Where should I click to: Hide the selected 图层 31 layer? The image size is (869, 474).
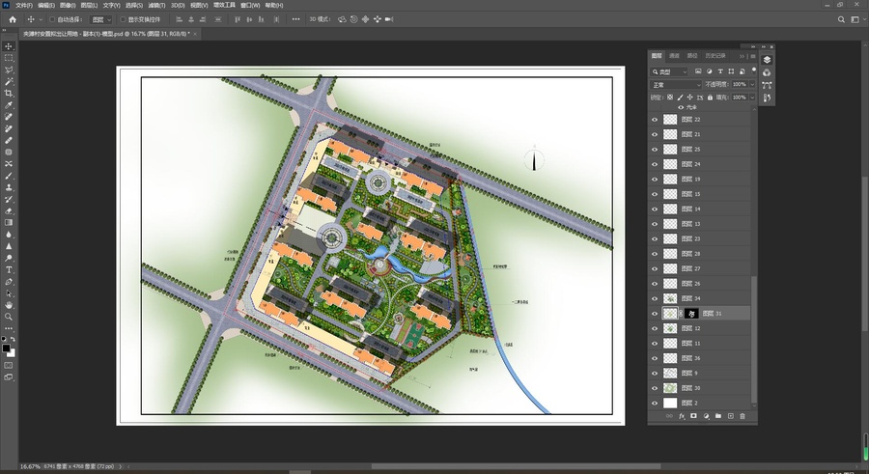click(x=655, y=313)
